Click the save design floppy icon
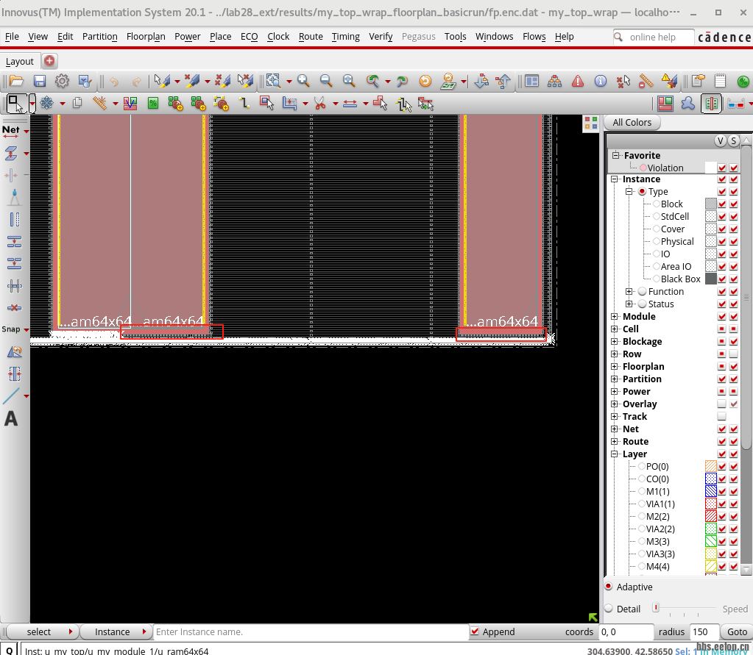This screenshot has width=753, height=655. click(x=39, y=81)
